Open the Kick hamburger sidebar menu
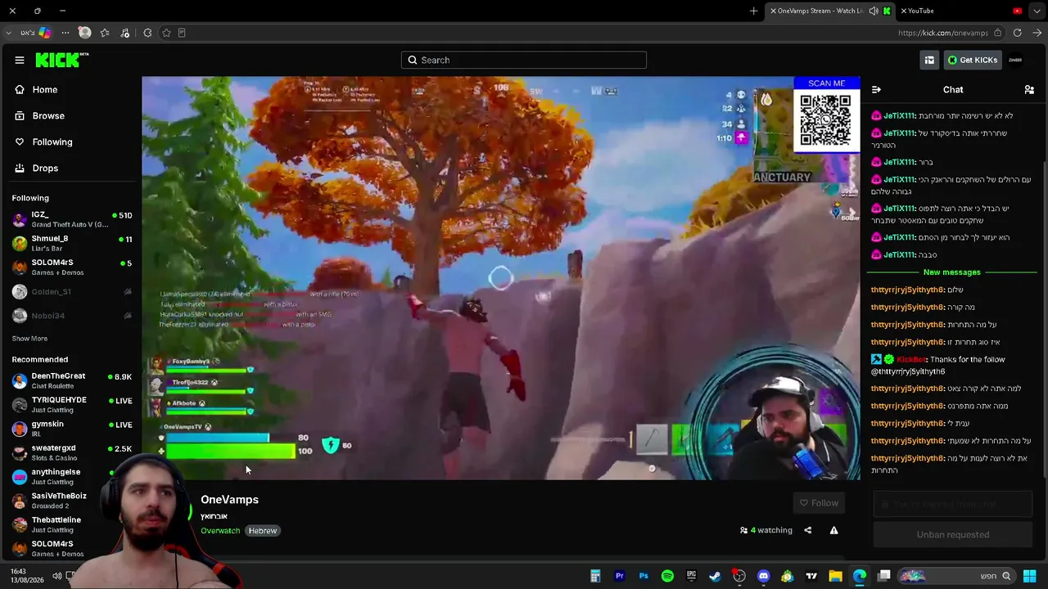The width and height of the screenshot is (1048, 589). [20, 60]
